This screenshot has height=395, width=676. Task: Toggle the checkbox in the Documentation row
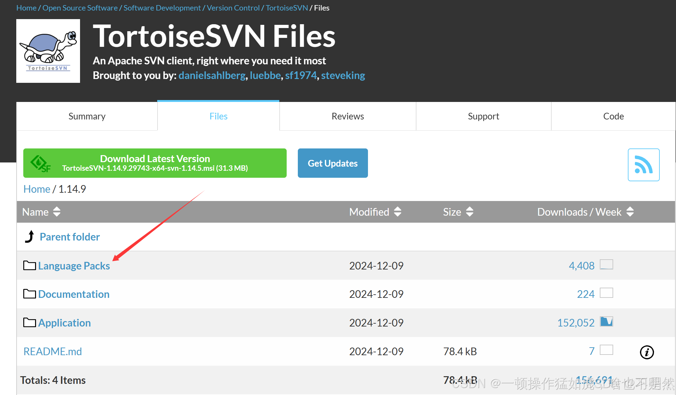click(x=607, y=293)
